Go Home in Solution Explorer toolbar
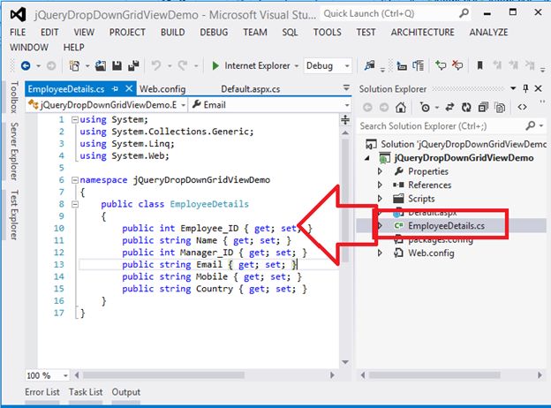Viewport: 551px width, 408px height. click(x=401, y=107)
